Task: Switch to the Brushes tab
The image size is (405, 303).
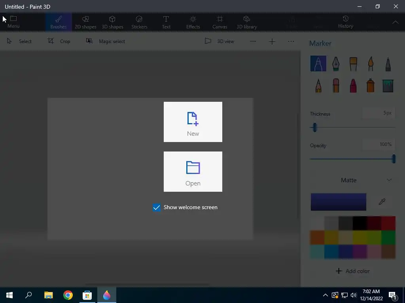Action: point(59,22)
